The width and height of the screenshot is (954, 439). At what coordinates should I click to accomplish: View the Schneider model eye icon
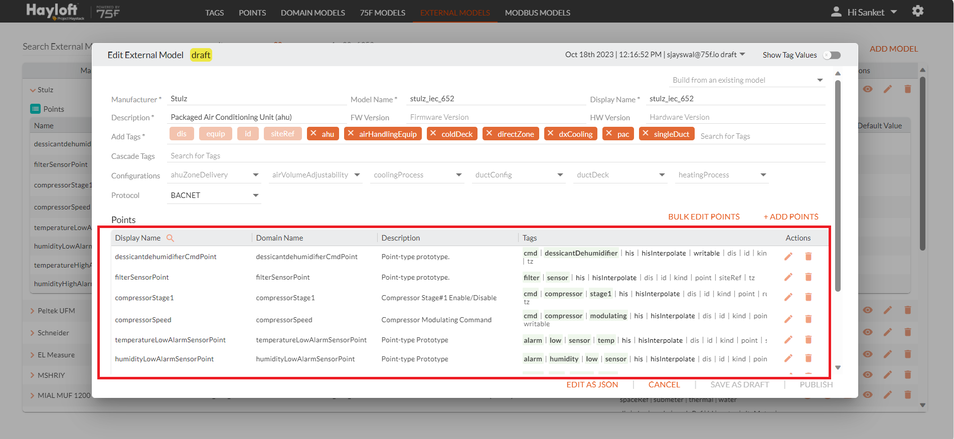[x=868, y=332]
